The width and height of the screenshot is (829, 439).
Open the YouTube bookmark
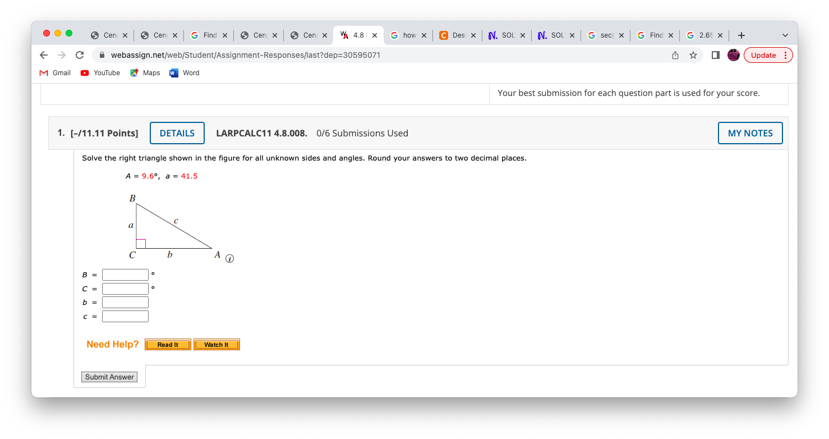click(100, 72)
